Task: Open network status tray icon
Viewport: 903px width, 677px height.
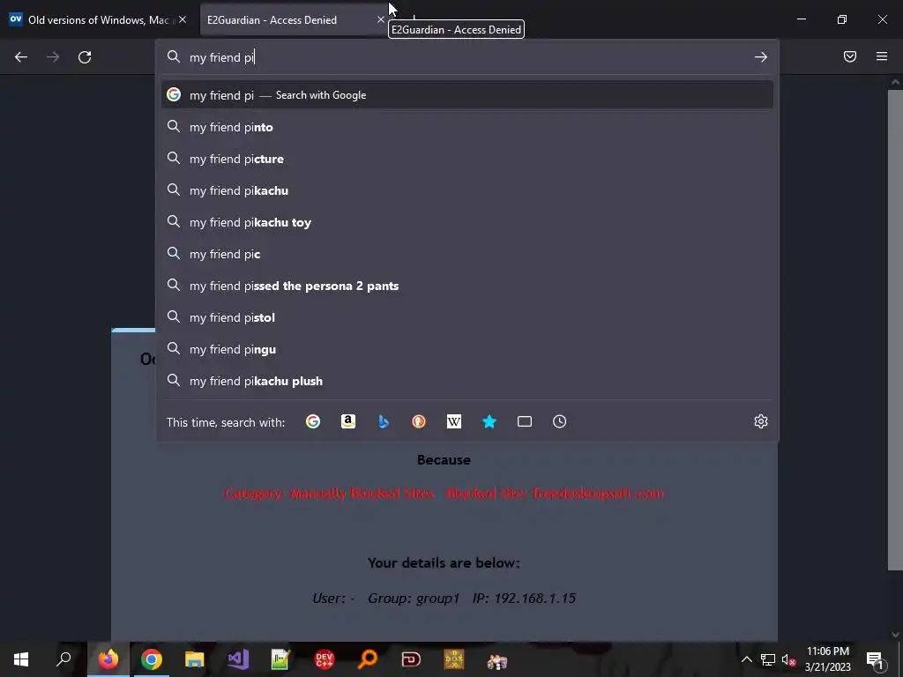Action: (768, 659)
